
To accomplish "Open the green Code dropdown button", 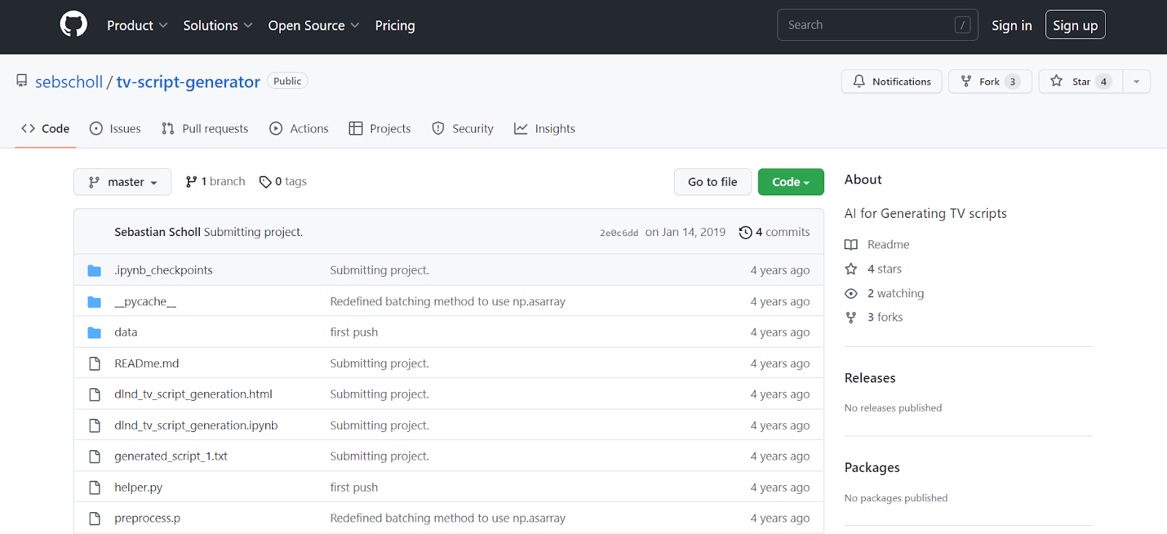I will (x=791, y=182).
